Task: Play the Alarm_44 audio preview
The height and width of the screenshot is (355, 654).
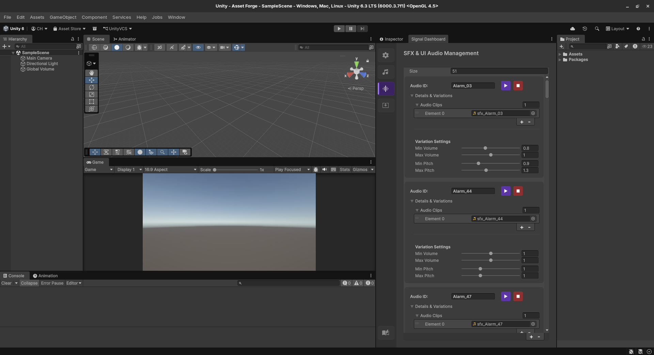Action: [x=506, y=191]
